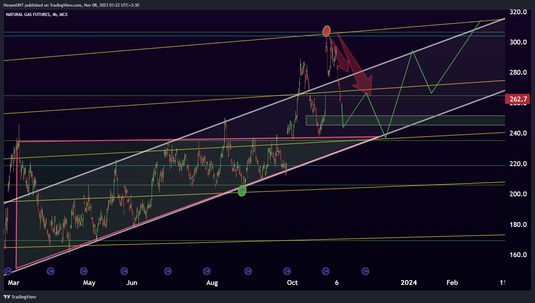Click the 6 date label on time axis
Image resolution: width=535 pixels, height=303 pixels.
(337, 282)
